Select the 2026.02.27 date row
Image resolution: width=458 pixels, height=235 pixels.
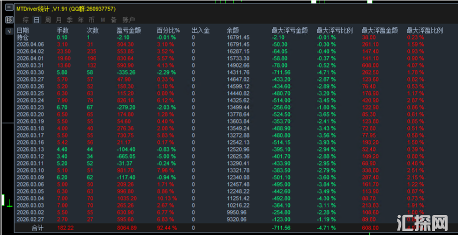click(x=30, y=219)
